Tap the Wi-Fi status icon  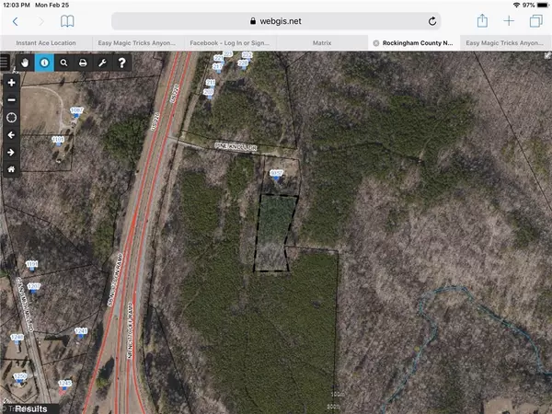click(516, 6)
